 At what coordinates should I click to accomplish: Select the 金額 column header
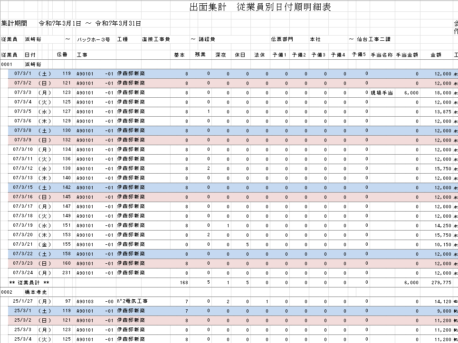click(x=436, y=55)
